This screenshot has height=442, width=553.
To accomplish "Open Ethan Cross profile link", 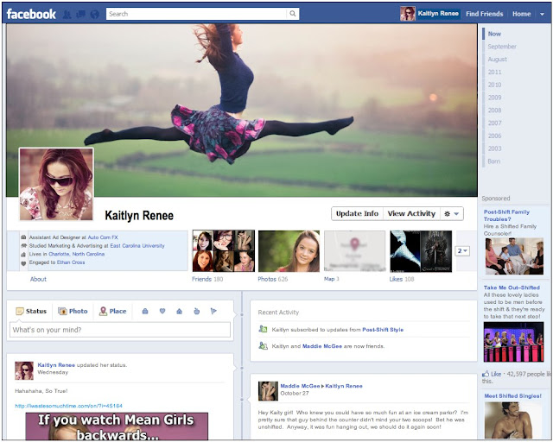I will (x=71, y=262).
